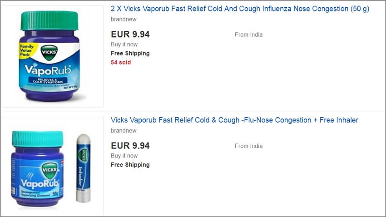386x217 pixels.
Task: Click the EUR 9.94 price of first listing
Action: [x=130, y=34]
